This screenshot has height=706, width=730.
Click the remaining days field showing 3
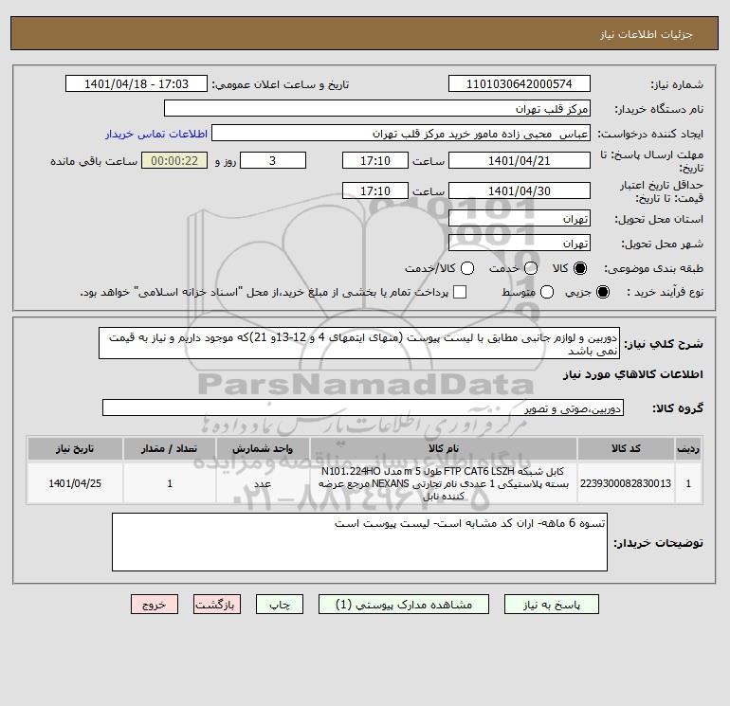(x=273, y=160)
